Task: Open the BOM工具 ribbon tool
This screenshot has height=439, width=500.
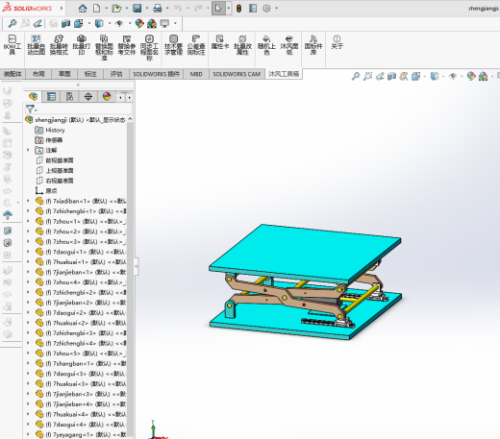Action: coord(12,44)
